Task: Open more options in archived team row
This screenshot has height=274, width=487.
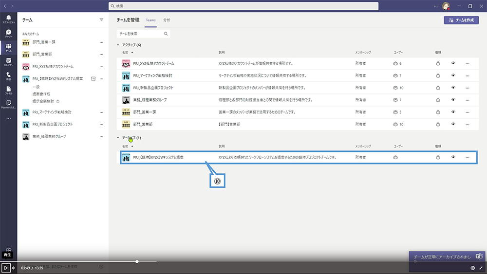Action: click(468, 157)
